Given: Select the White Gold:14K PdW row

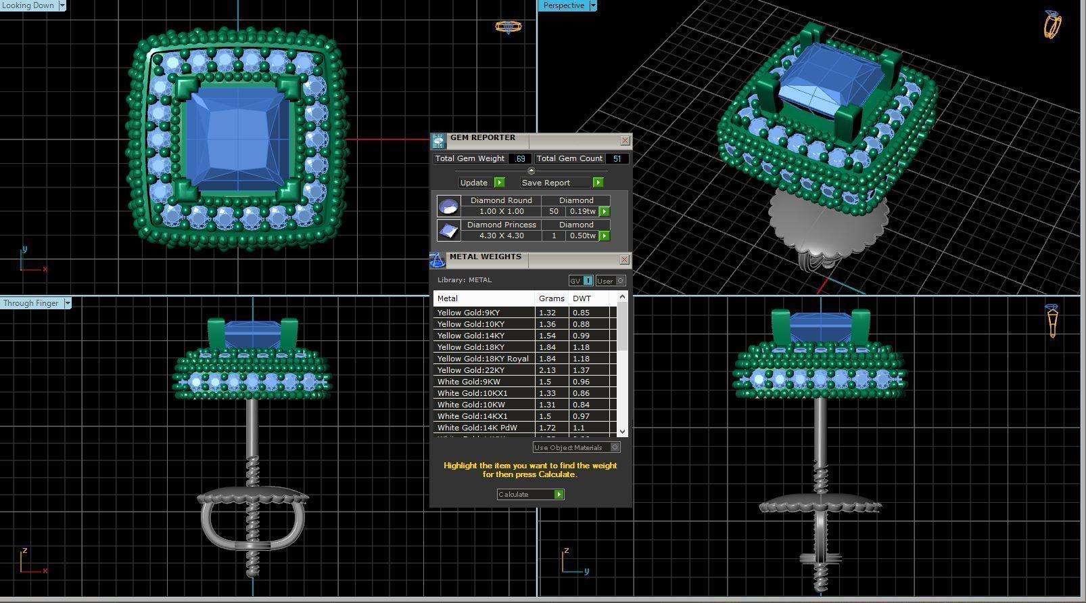Looking at the screenshot, I should 525,428.
